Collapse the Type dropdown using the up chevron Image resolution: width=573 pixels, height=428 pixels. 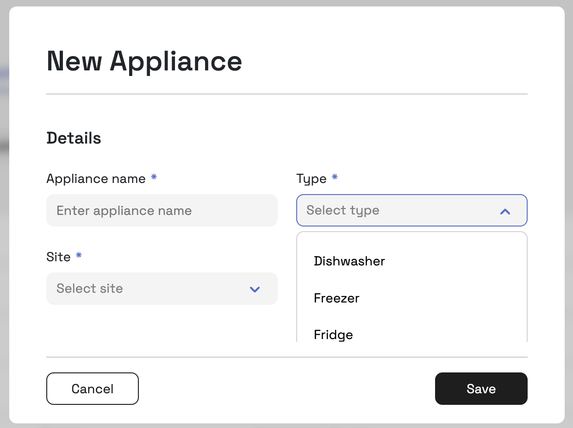[x=505, y=211]
